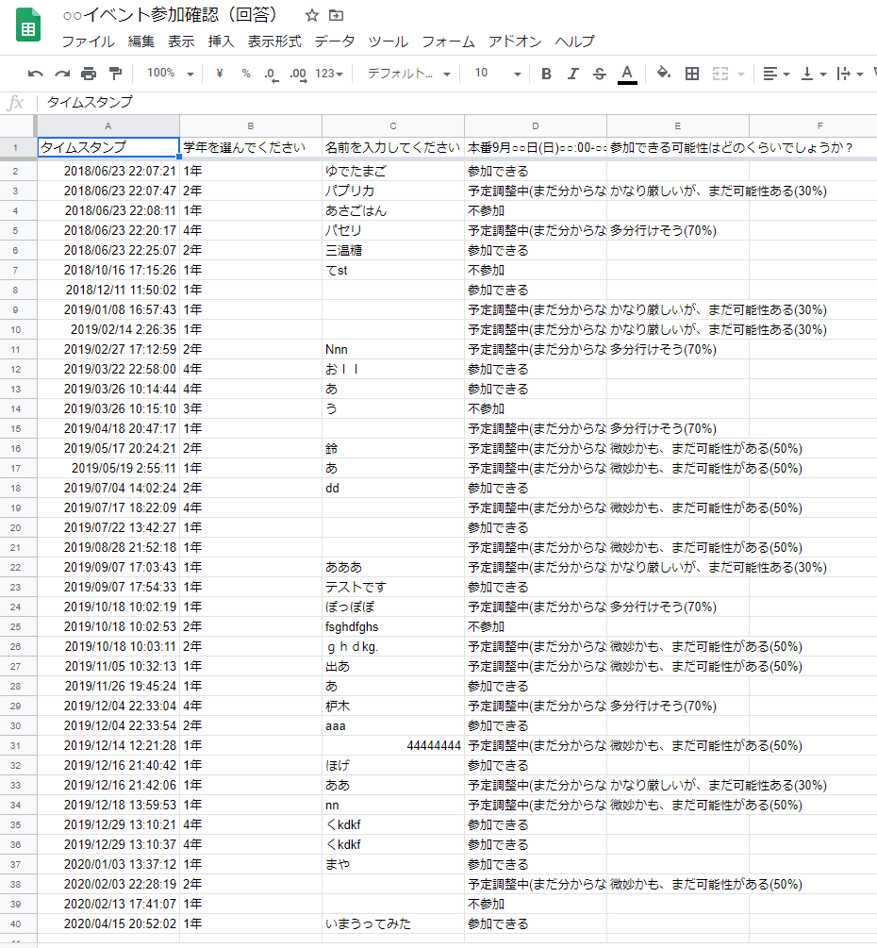Click the Undo arrow icon
The width and height of the screenshot is (877, 948).
36,74
